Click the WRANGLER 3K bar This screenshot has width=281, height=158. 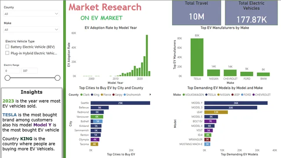pos(207,140)
